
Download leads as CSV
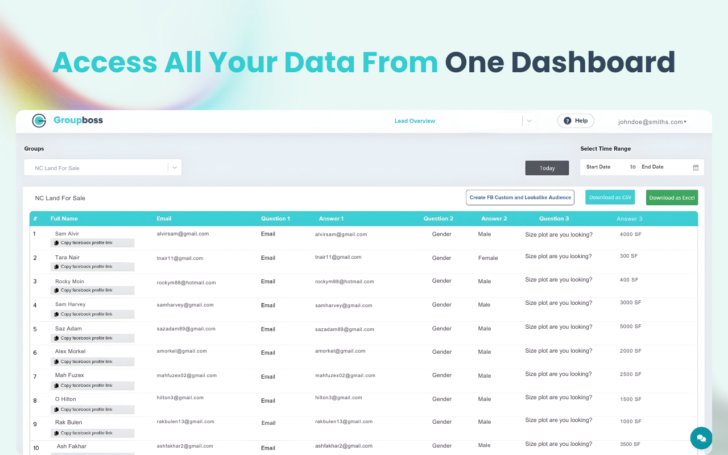610,197
